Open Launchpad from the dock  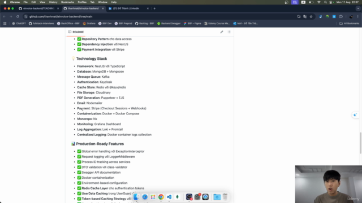[x=153, y=197]
